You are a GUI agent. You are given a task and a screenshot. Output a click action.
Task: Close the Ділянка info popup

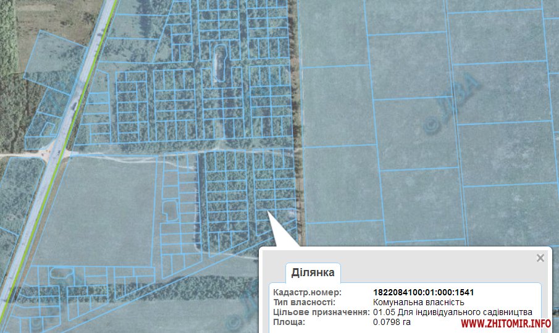click(540, 258)
